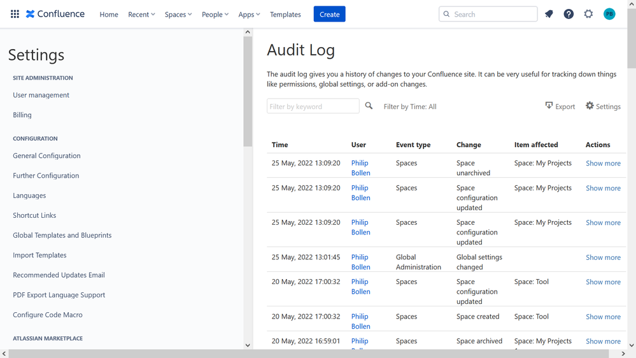Go to Home in the top navigation
The width and height of the screenshot is (636, 358).
point(109,14)
